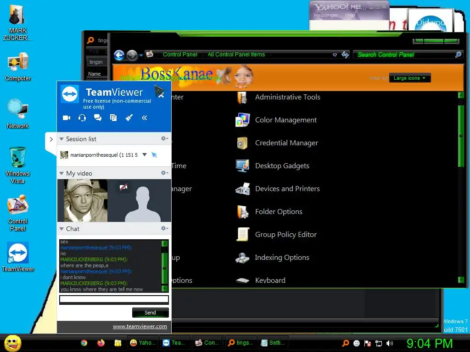Open TeamViewer file transfer box icon
This screenshot has height=352, width=470.
(113, 118)
